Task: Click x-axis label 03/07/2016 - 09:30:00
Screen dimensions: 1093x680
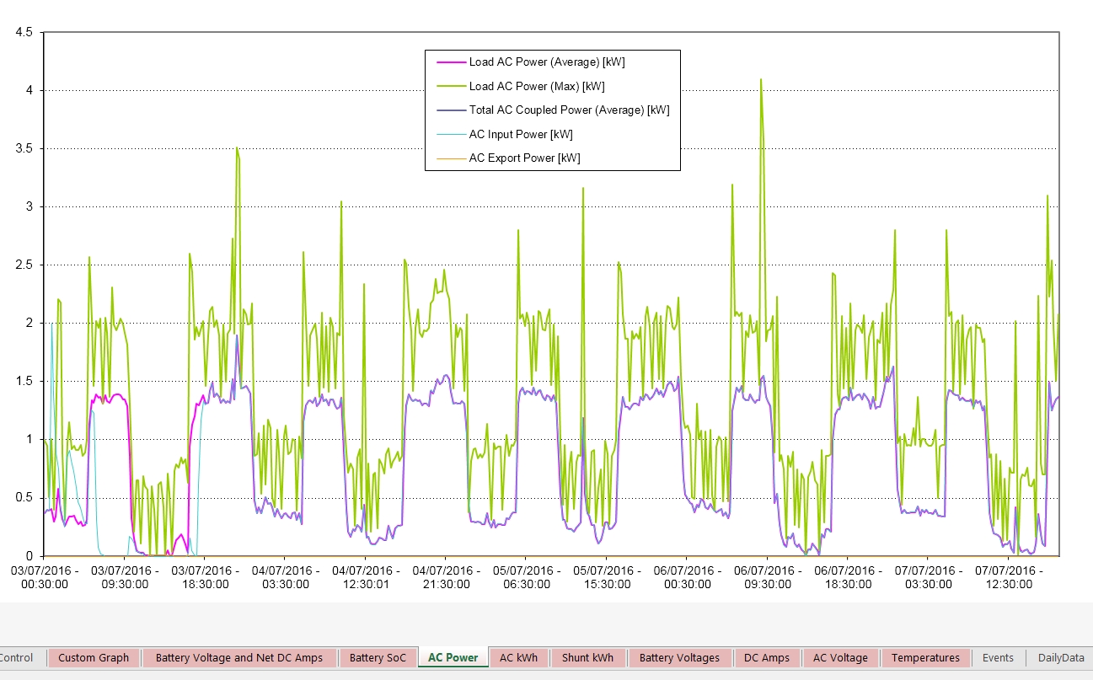Action: [x=125, y=577]
